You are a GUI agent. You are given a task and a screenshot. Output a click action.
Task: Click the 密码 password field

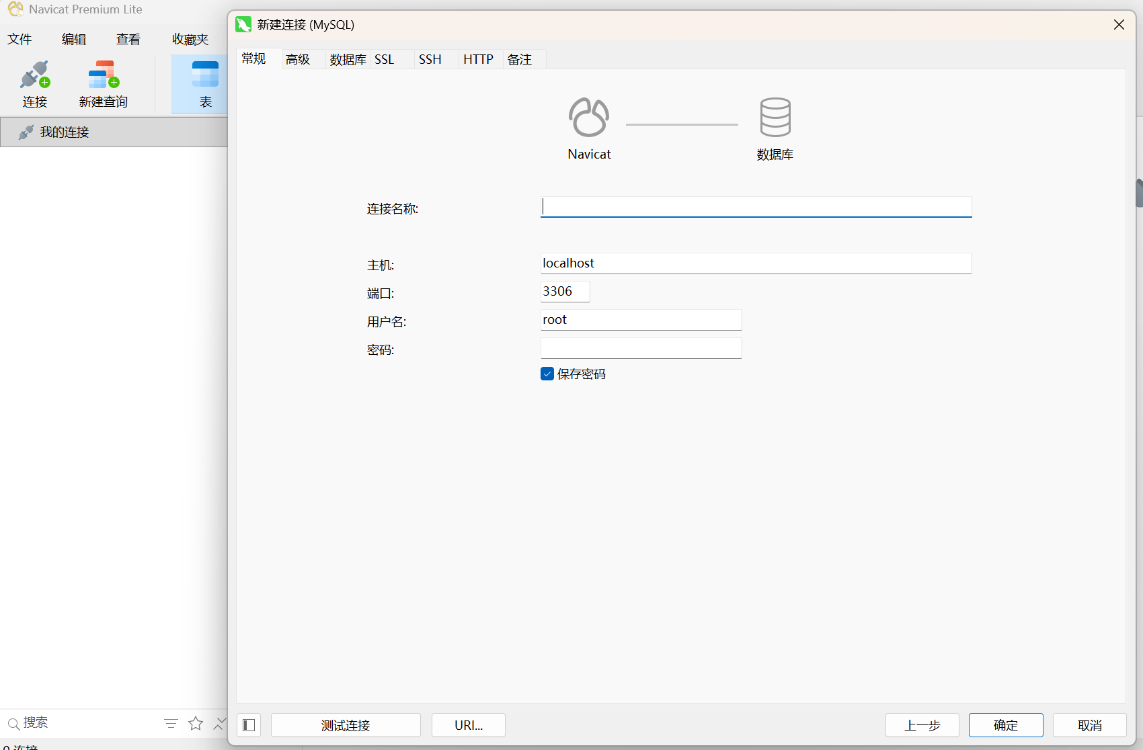coord(641,348)
